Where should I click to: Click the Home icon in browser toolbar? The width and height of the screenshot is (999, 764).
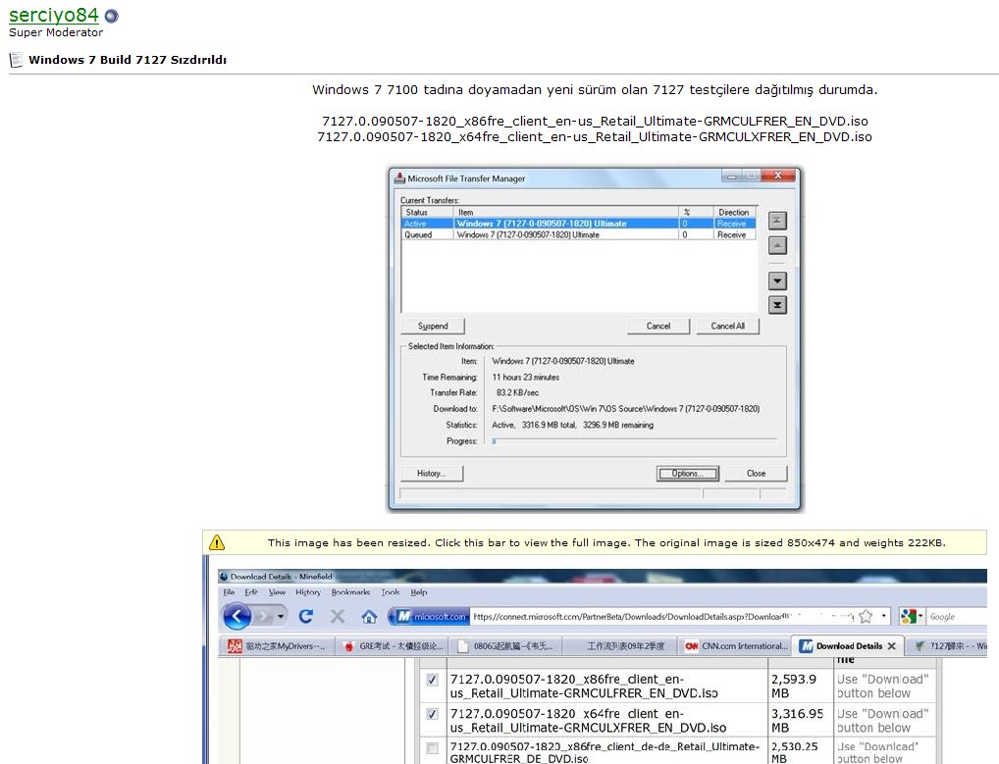(369, 617)
